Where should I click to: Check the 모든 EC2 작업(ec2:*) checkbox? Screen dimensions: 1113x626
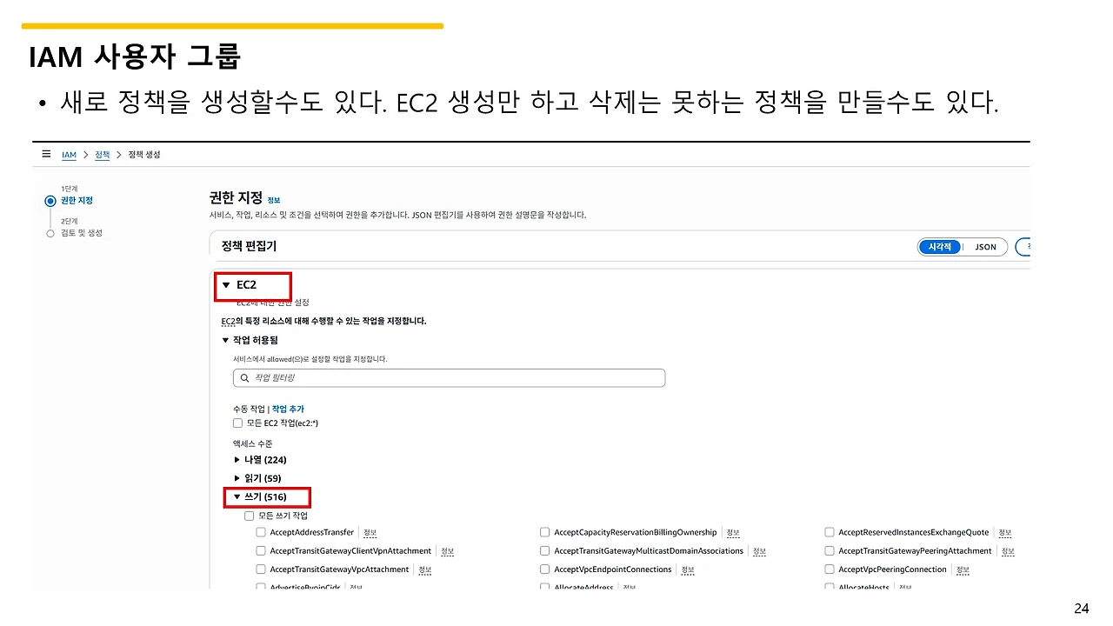point(237,423)
